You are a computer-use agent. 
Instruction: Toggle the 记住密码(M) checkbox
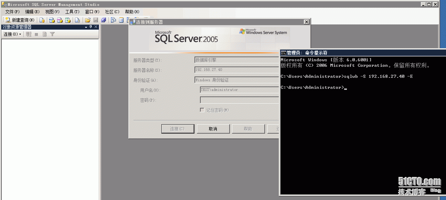tap(202, 110)
